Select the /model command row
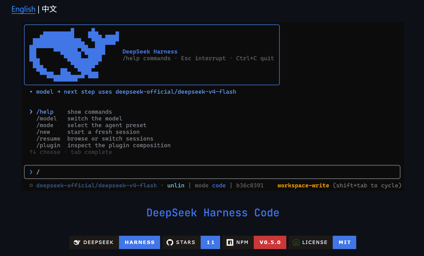Viewport: 424px width, 256px height. 79,119
